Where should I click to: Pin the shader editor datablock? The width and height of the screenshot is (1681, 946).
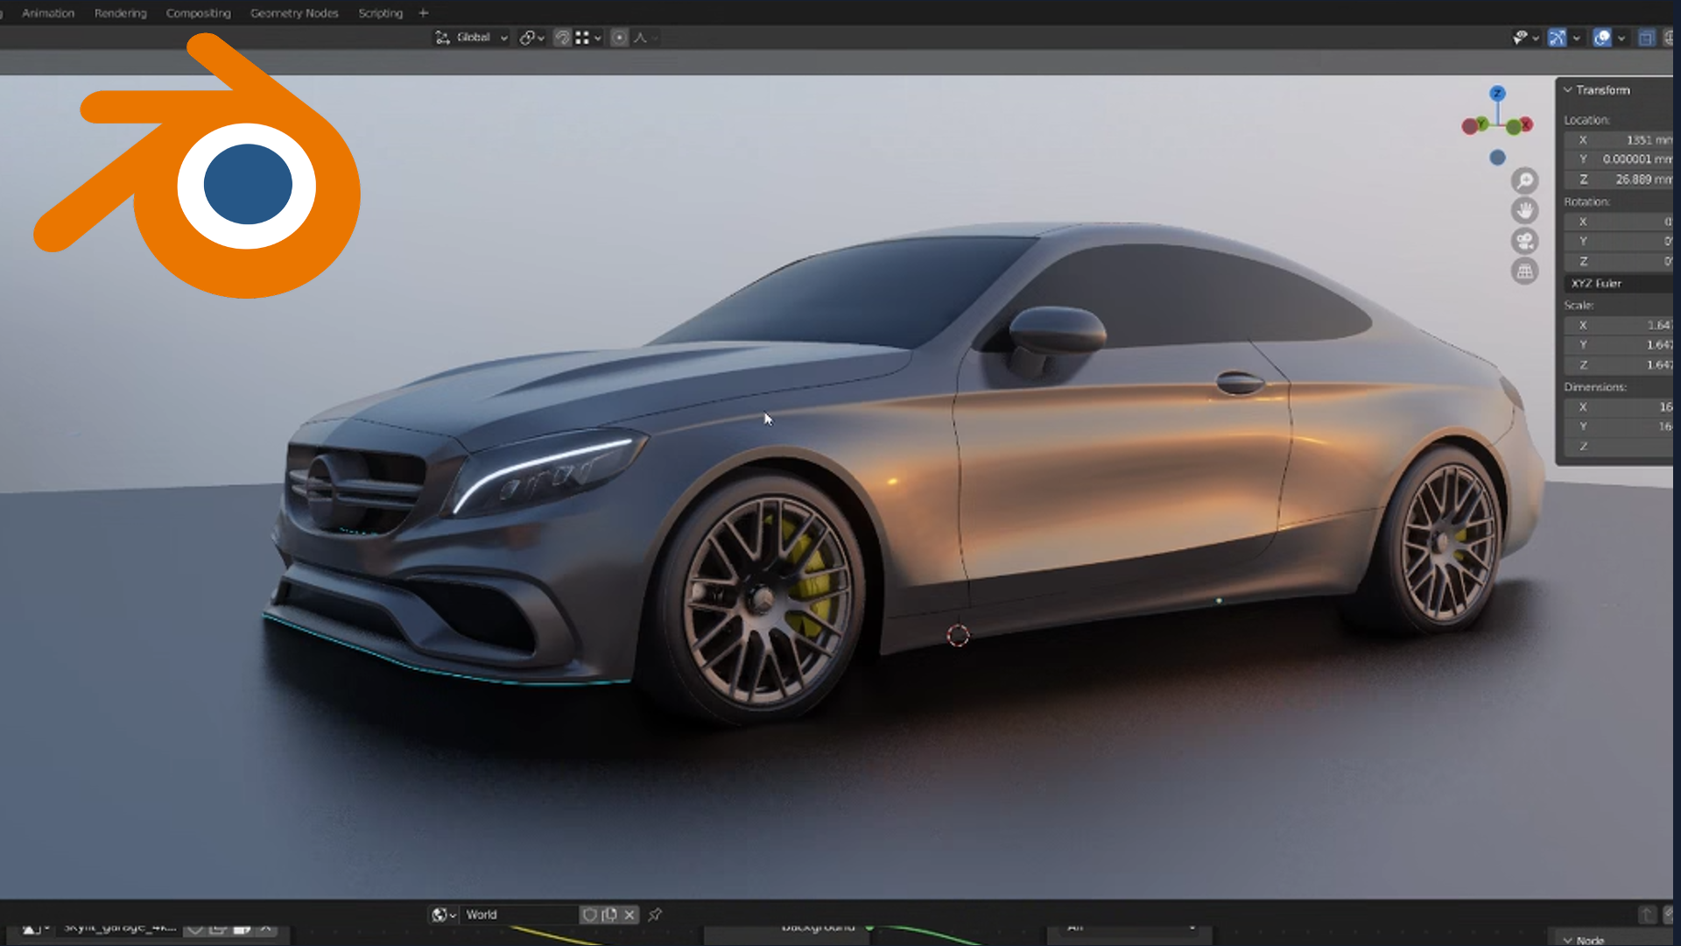[x=655, y=914]
